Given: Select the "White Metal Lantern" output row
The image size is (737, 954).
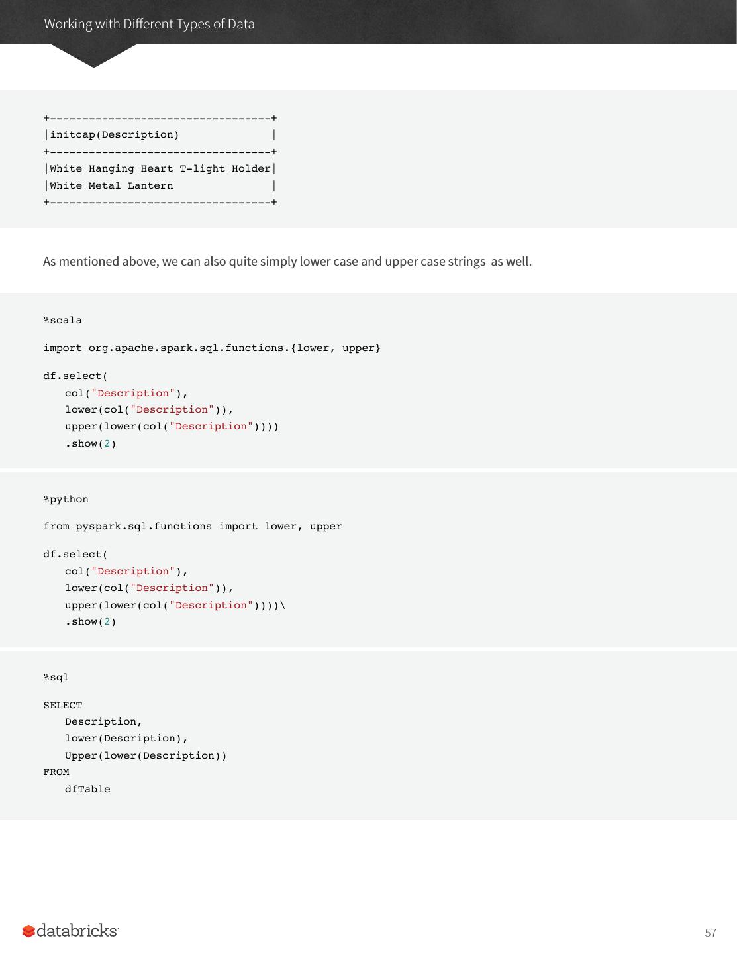Looking at the screenshot, I should click(x=111, y=186).
